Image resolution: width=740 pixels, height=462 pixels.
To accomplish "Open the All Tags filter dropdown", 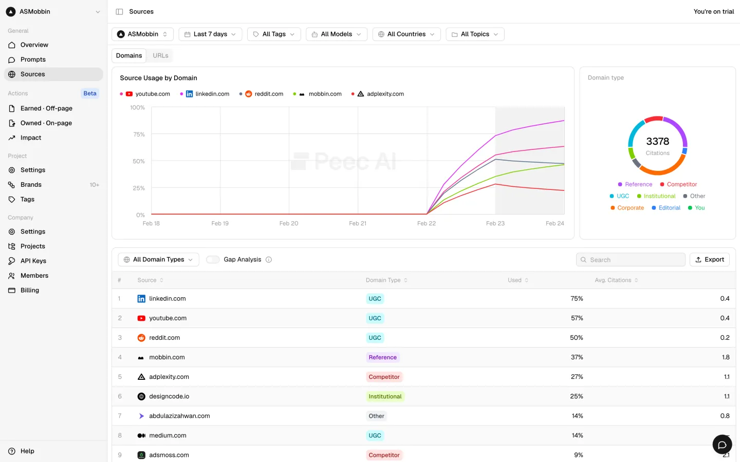I will coord(274,34).
